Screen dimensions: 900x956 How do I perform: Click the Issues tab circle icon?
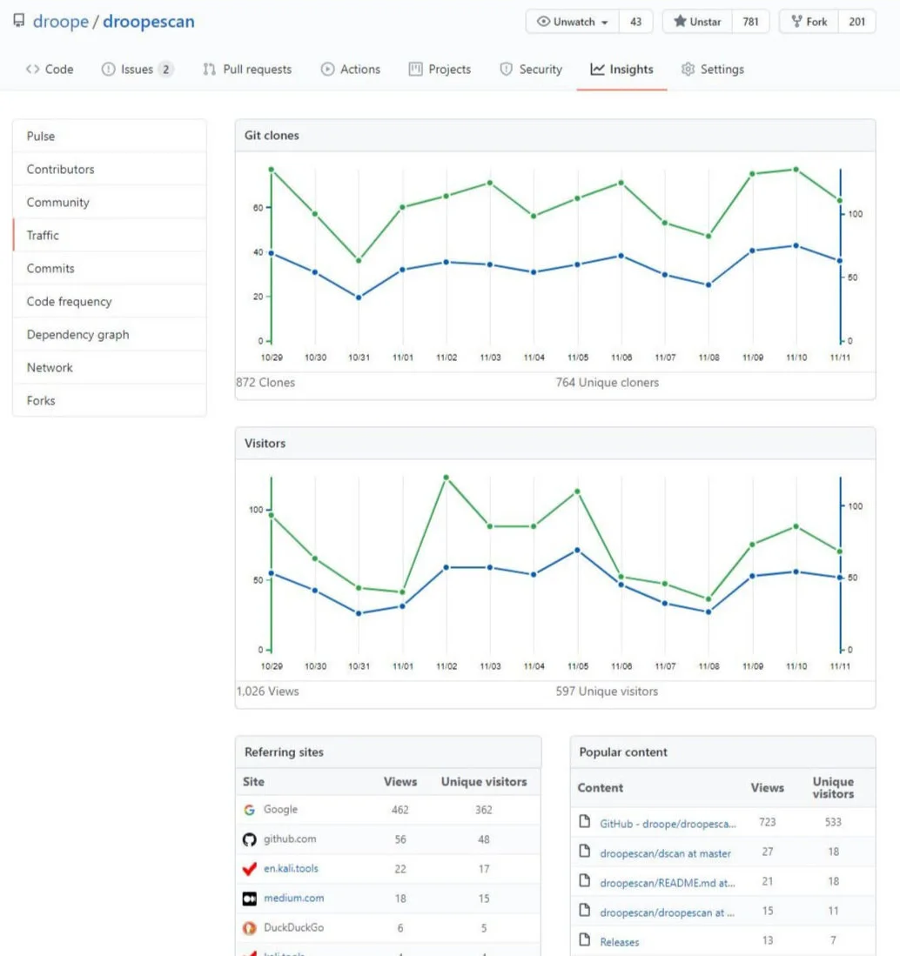tap(108, 69)
